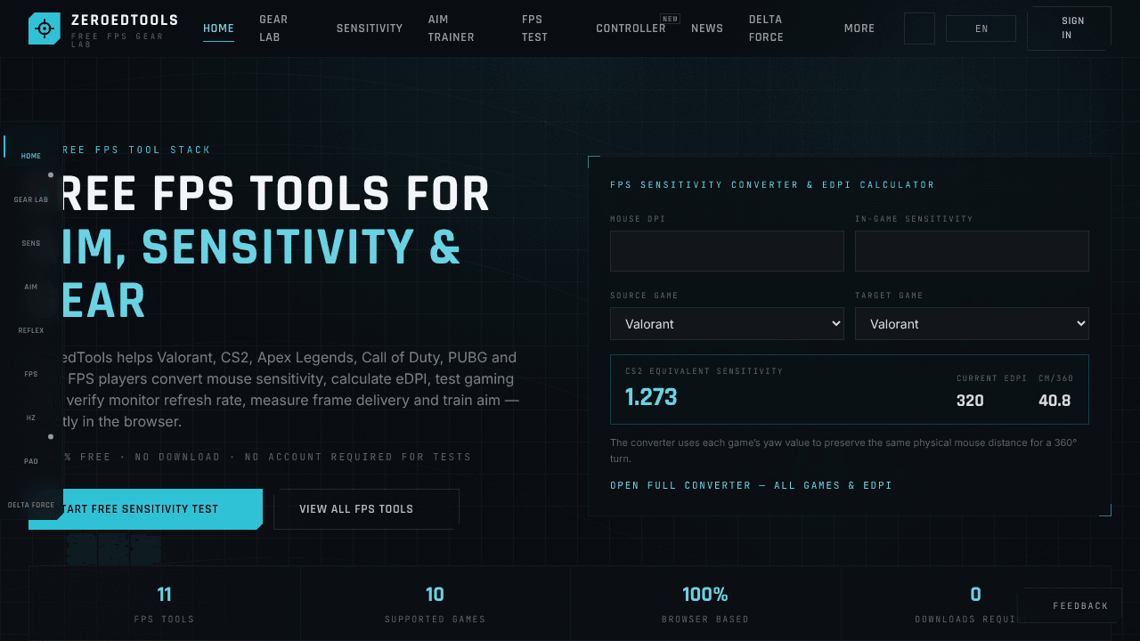Click the Sign In button

coord(1069,28)
